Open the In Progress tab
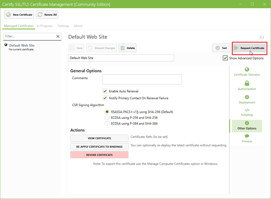The image size is (271, 199). (x=44, y=26)
